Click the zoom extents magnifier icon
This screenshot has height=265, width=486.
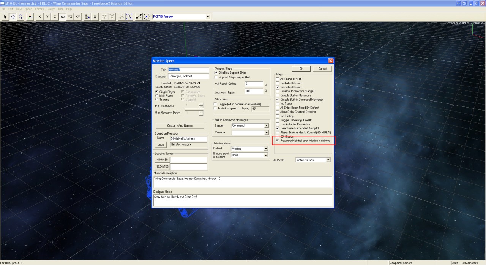pos(129,17)
